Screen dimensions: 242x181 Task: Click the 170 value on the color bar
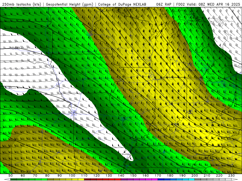158,176
